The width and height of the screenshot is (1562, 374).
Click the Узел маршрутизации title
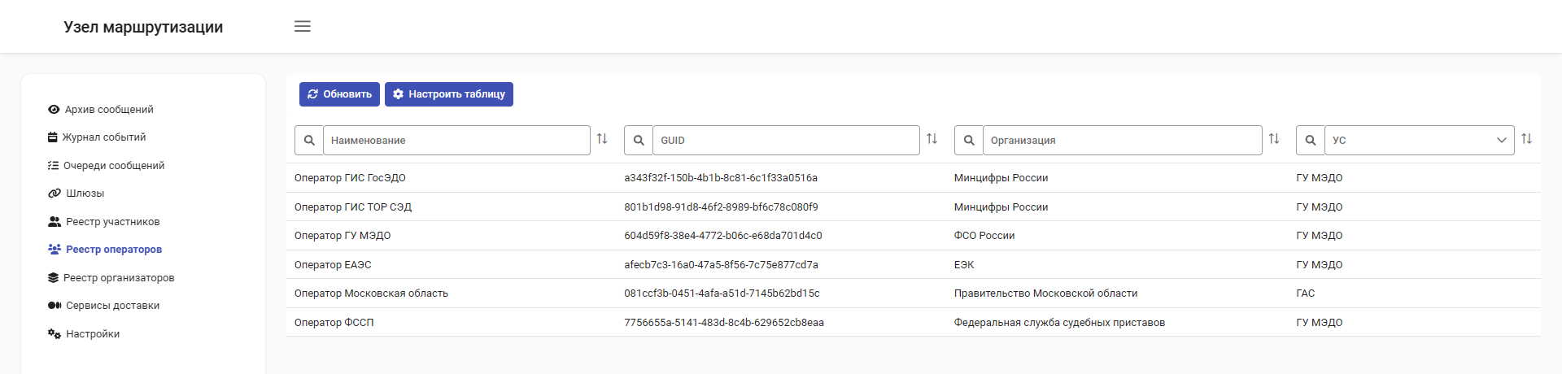[x=143, y=27]
